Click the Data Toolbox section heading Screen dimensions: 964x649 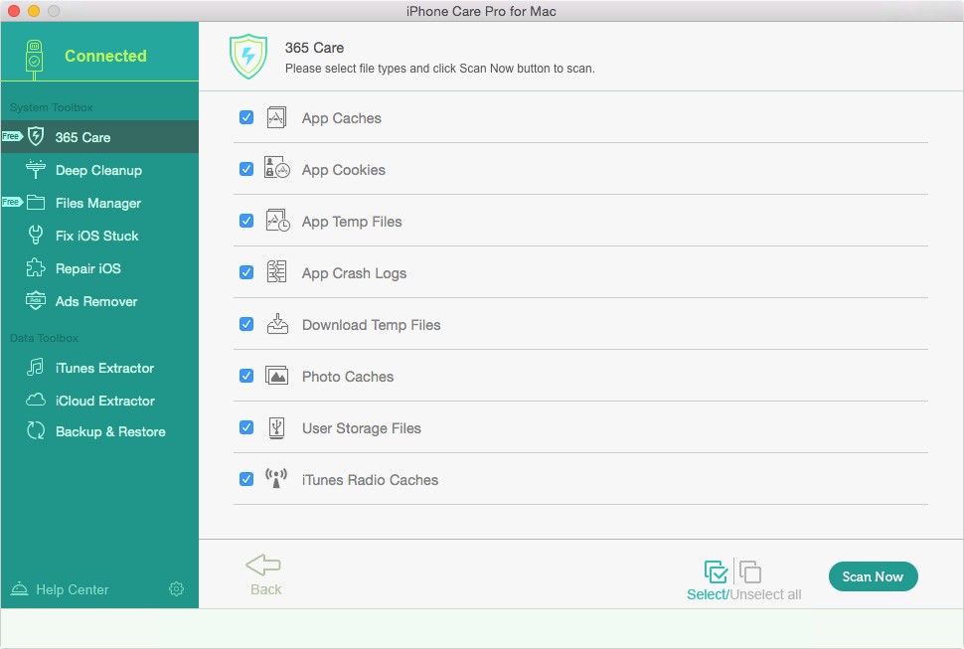click(x=45, y=338)
